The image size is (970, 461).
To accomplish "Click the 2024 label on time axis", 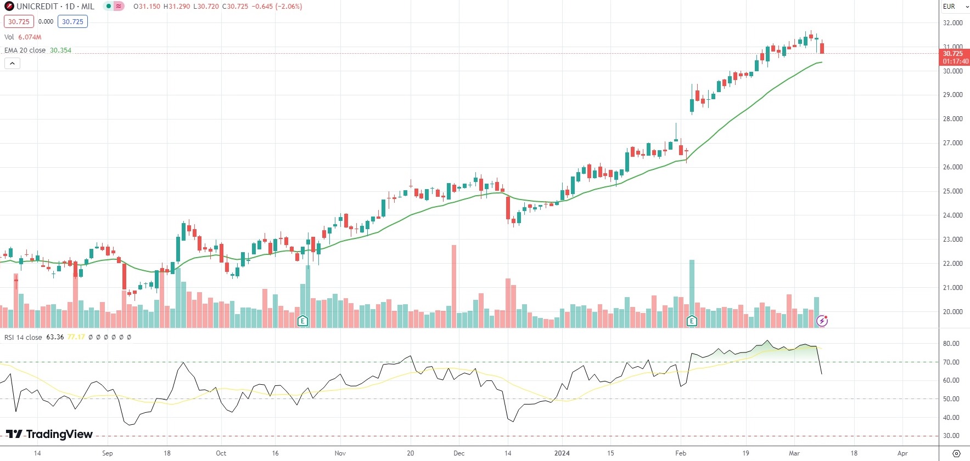I will pyautogui.click(x=562, y=453).
